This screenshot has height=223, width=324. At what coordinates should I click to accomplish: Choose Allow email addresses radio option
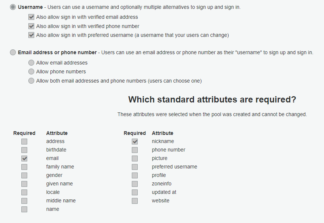coord(31,63)
